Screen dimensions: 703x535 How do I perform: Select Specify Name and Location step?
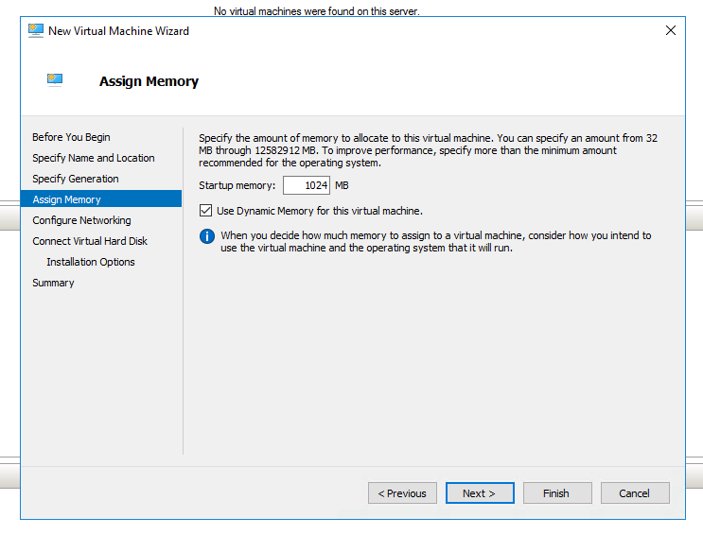(93, 158)
